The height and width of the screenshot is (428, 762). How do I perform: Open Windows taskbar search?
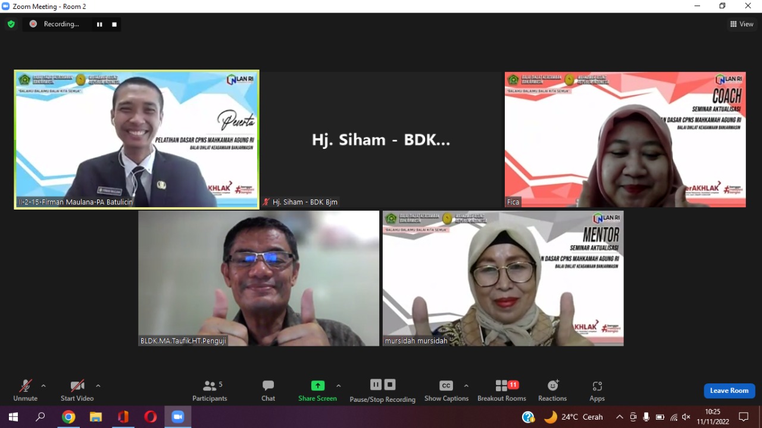pyautogui.click(x=40, y=417)
